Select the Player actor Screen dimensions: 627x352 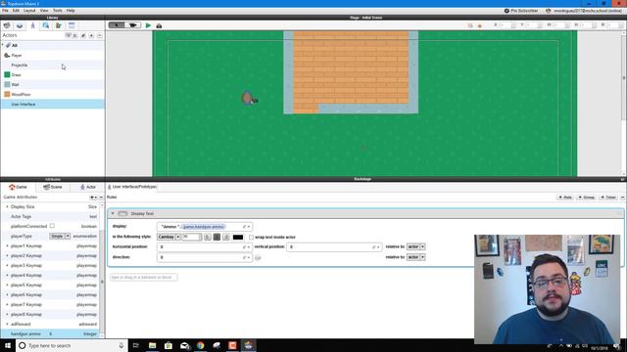[x=52, y=55]
